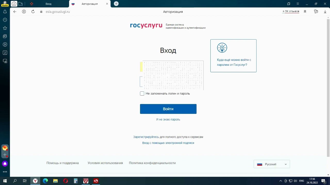330x185 pixels.
Task: Open the orange app icon in sidebar
Action: coord(5,148)
